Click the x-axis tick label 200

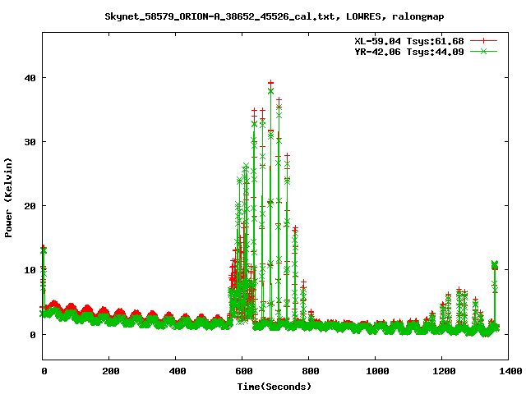click(111, 371)
